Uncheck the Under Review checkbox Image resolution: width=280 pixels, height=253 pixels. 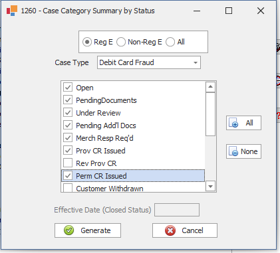(x=68, y=112)
